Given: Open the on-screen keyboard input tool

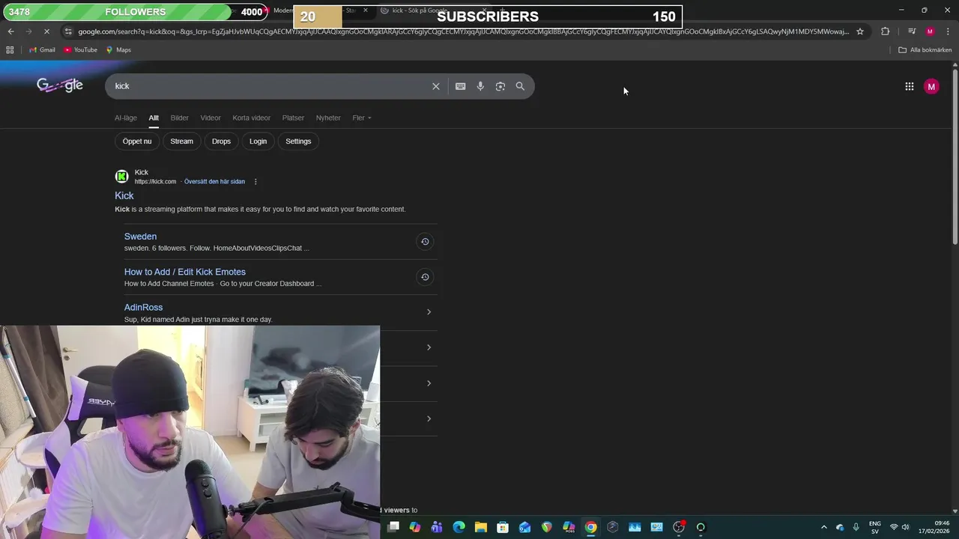Looking at the screenshot, I should 461,86.
